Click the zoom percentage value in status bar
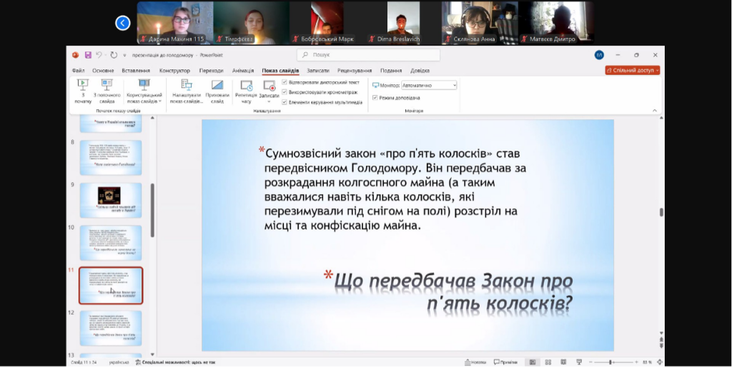 (647, 362)
